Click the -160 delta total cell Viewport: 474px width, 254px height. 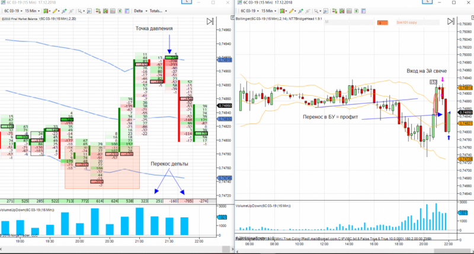coord(171,201)
